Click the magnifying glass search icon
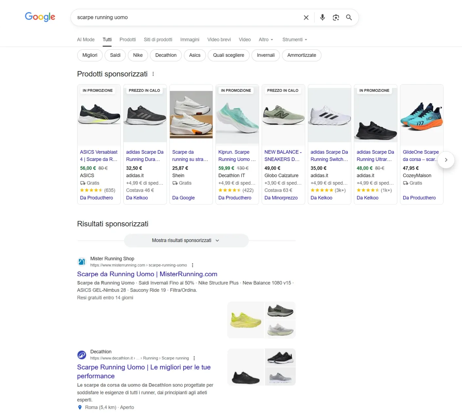The width and height of the screenshot is (462, 415). pos(349,18)
